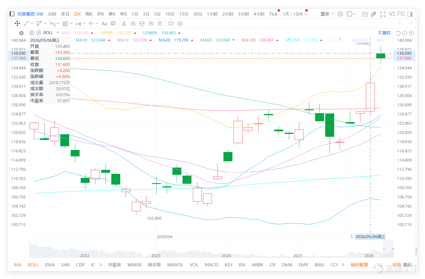Toggle the SAR main indicator
The width and height of the screenshot is (425, 279).
[x=65, y=265]
